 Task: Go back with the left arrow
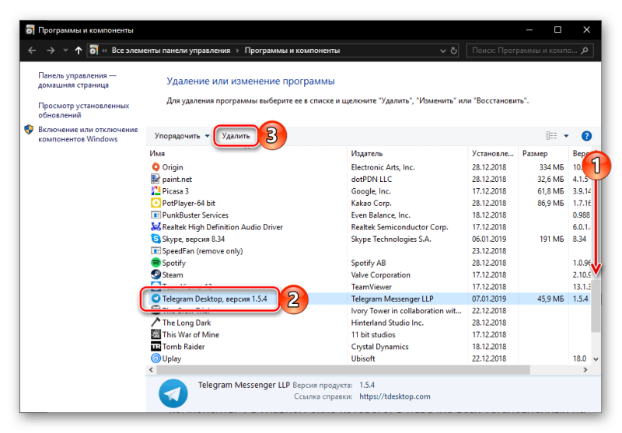point(32,51)
